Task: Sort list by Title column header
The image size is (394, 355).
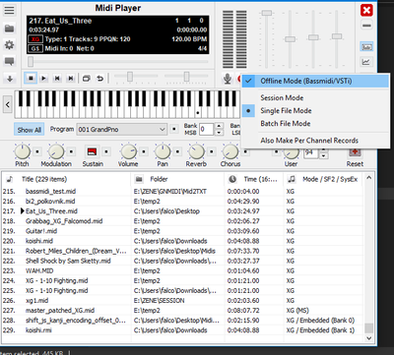Action: pyautogui.click(x=67, y=179)
